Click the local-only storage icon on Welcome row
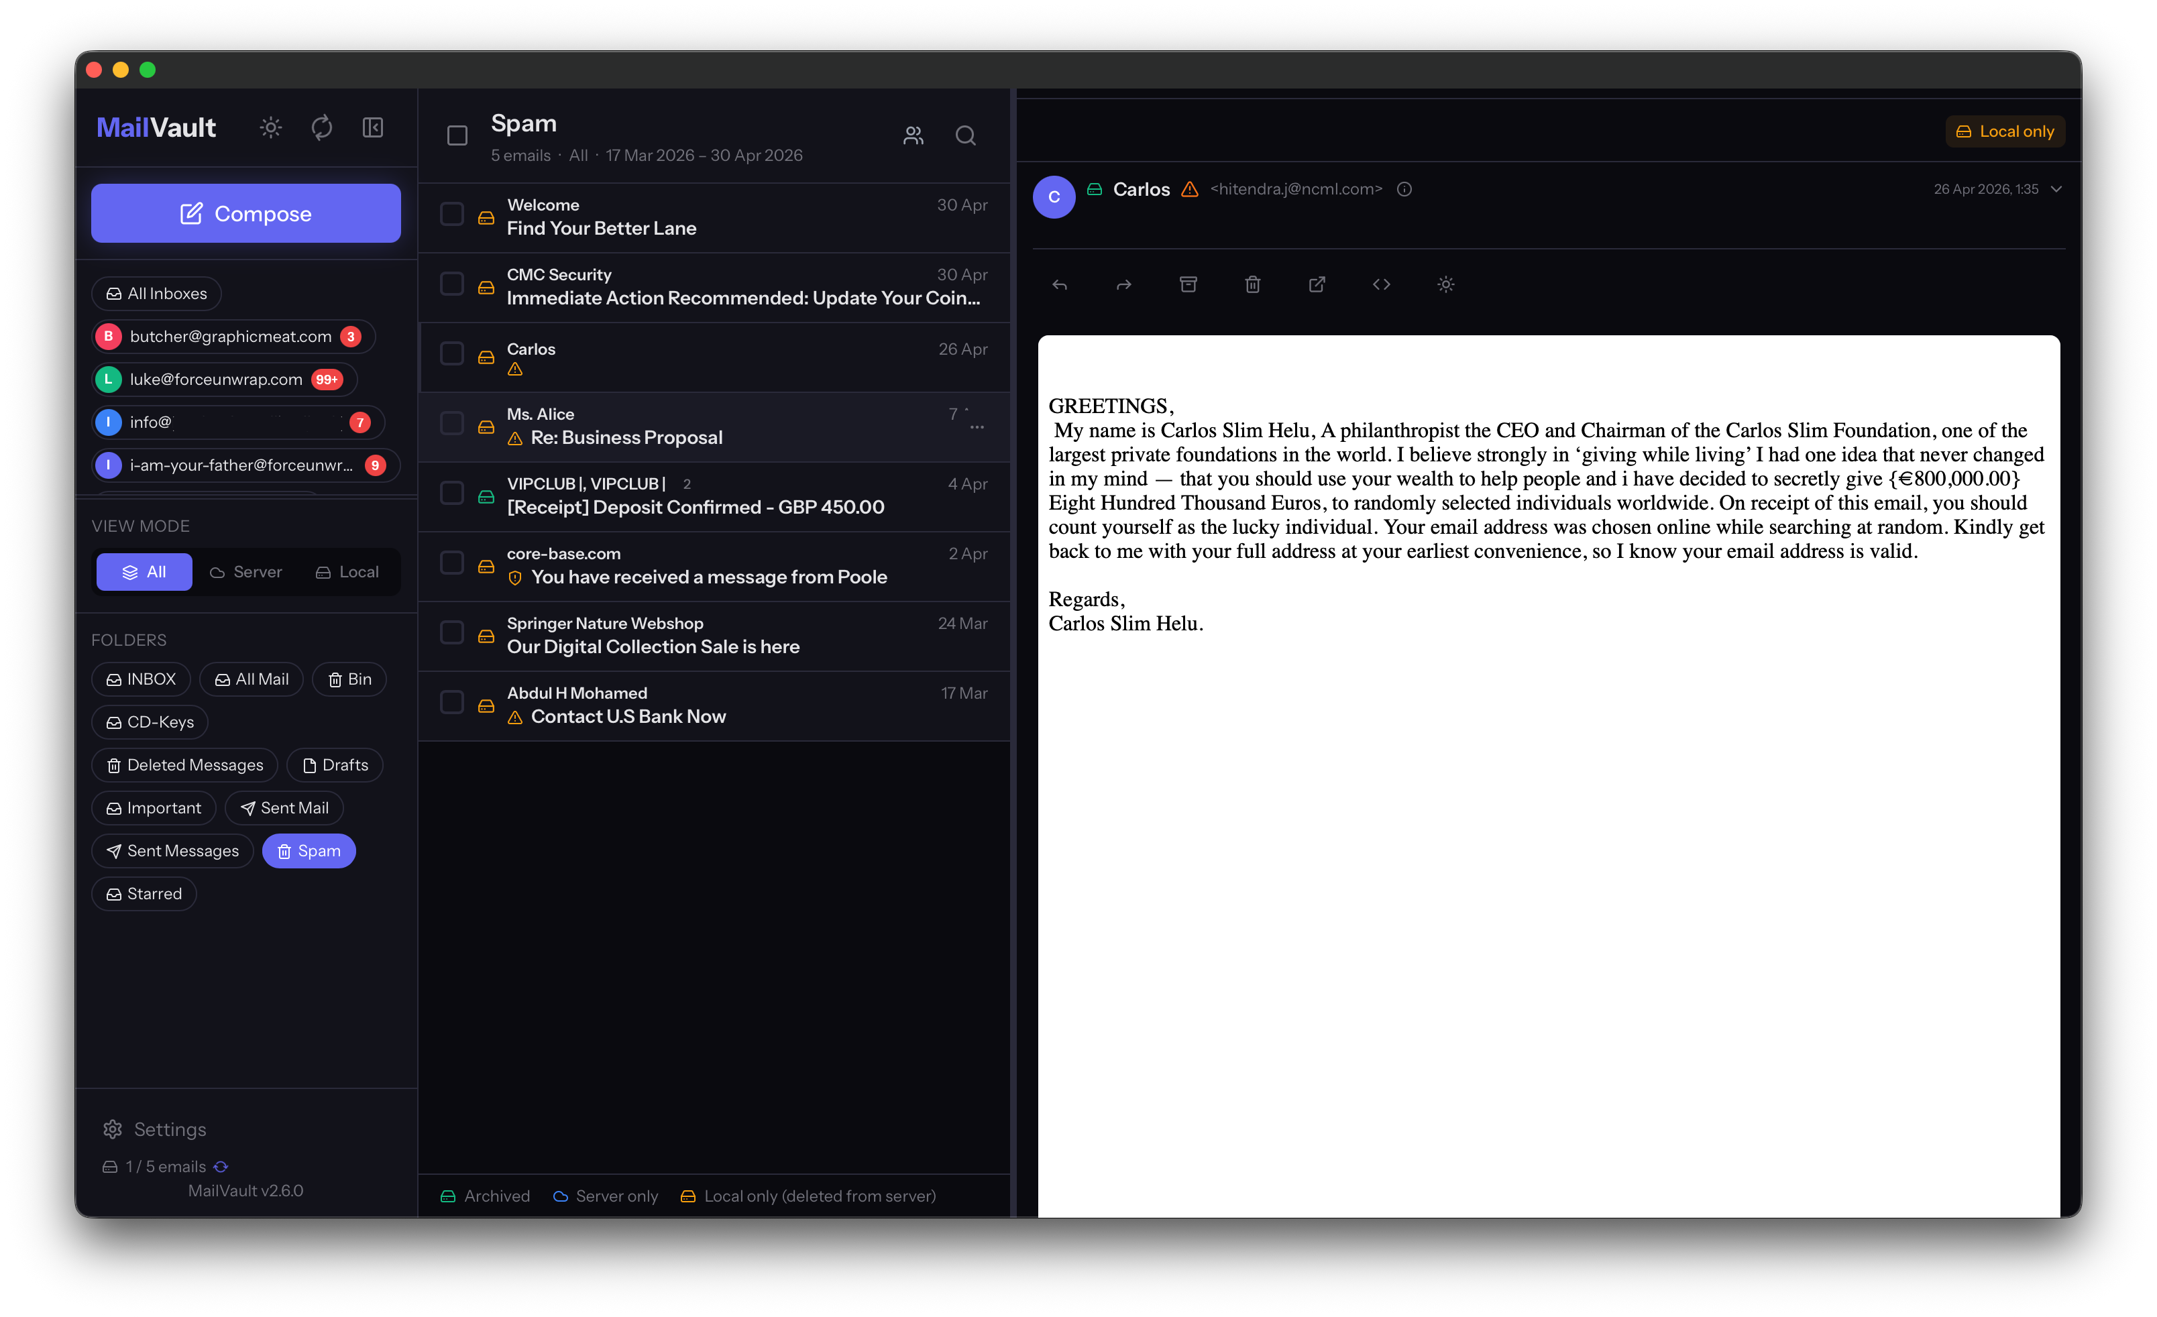This screenshot has width=2157, height=1317. (486, 218)
